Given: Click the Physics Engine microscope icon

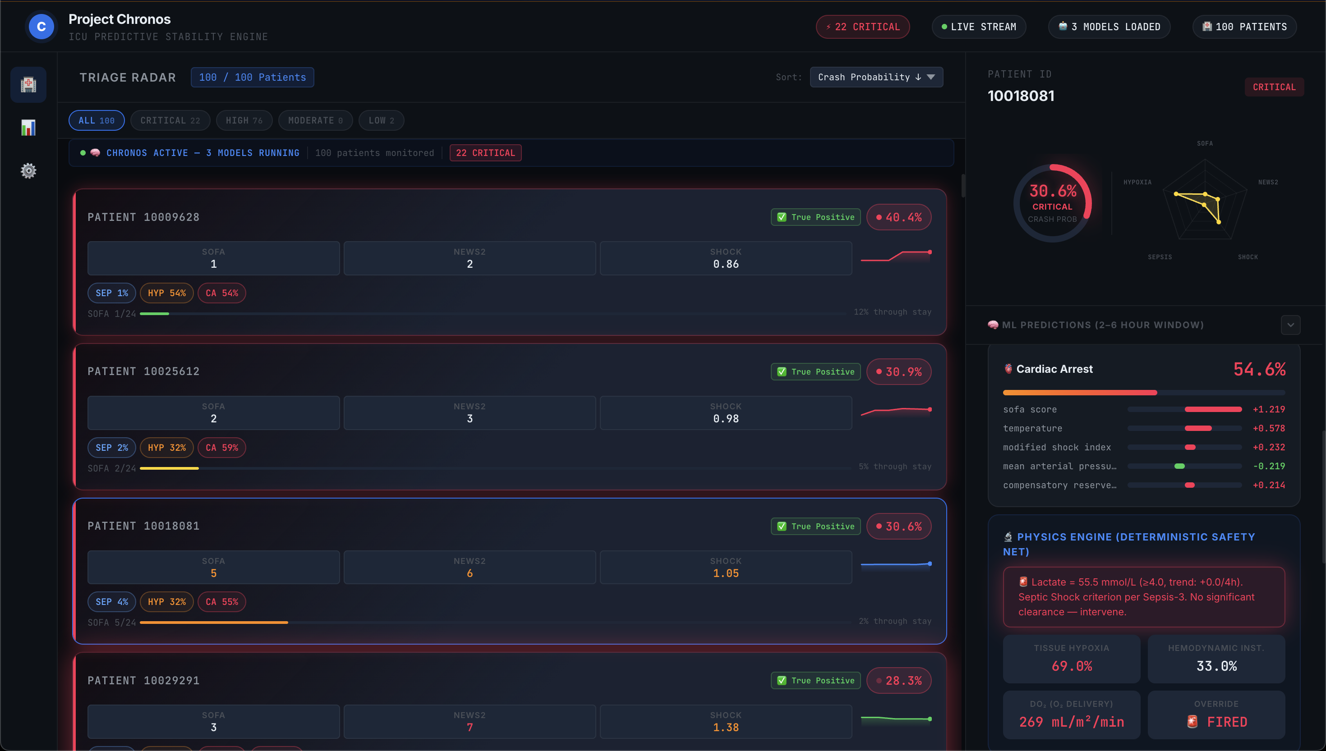Looking at the screenshot, I should (x=1008, y=537).
